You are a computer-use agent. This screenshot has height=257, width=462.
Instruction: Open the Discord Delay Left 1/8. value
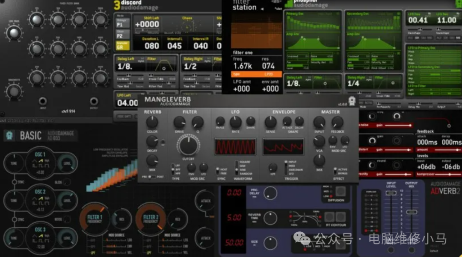pyautogui.click(x=124, y=67)
